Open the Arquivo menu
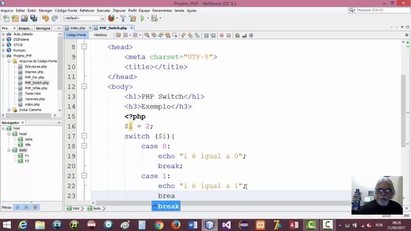This screenshot has height=231, width=411. (x=7, y=10)
